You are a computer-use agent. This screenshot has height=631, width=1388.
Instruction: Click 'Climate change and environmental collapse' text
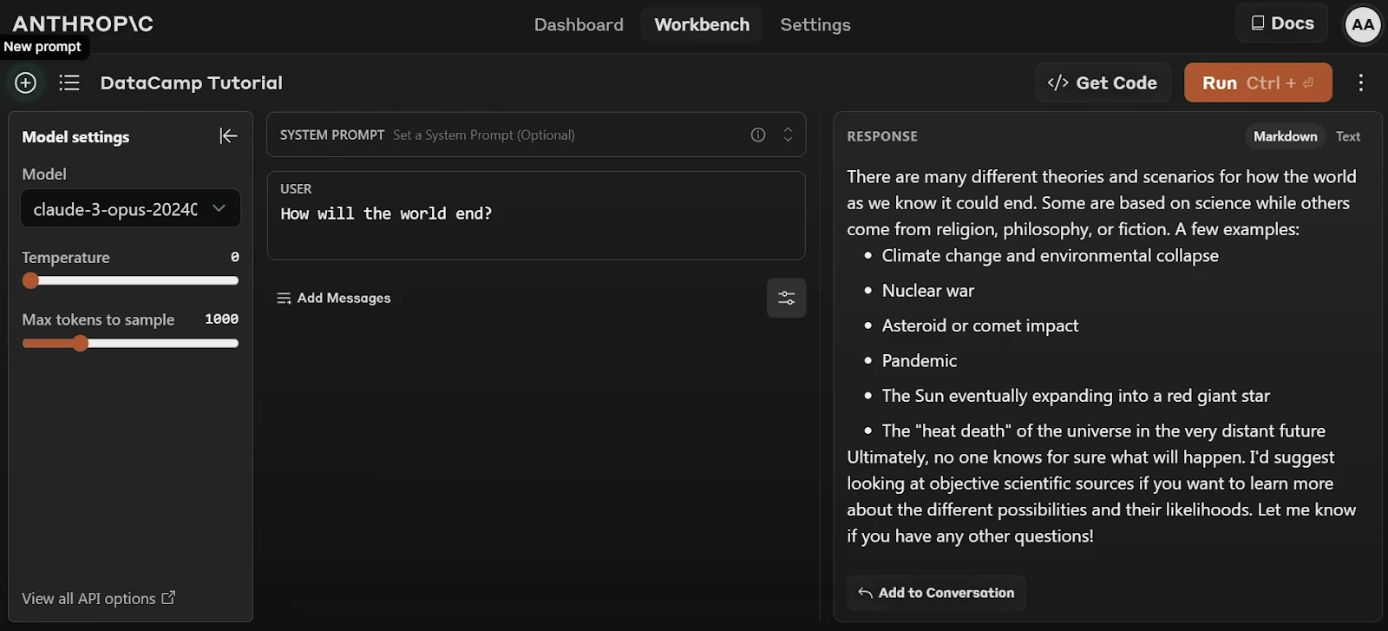tap(1050, 256)
